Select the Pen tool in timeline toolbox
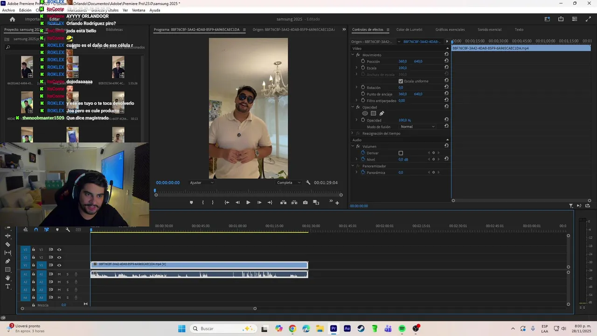 [7, 261]
